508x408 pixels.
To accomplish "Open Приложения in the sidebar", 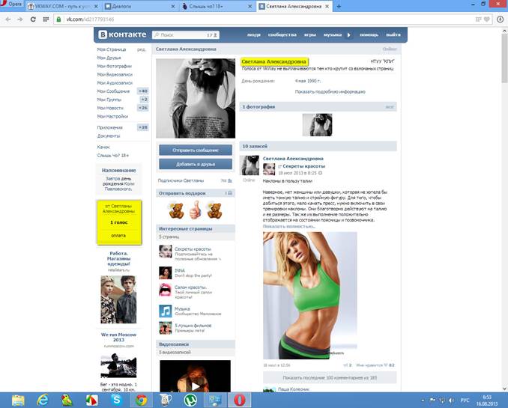I will coord(110,127).
